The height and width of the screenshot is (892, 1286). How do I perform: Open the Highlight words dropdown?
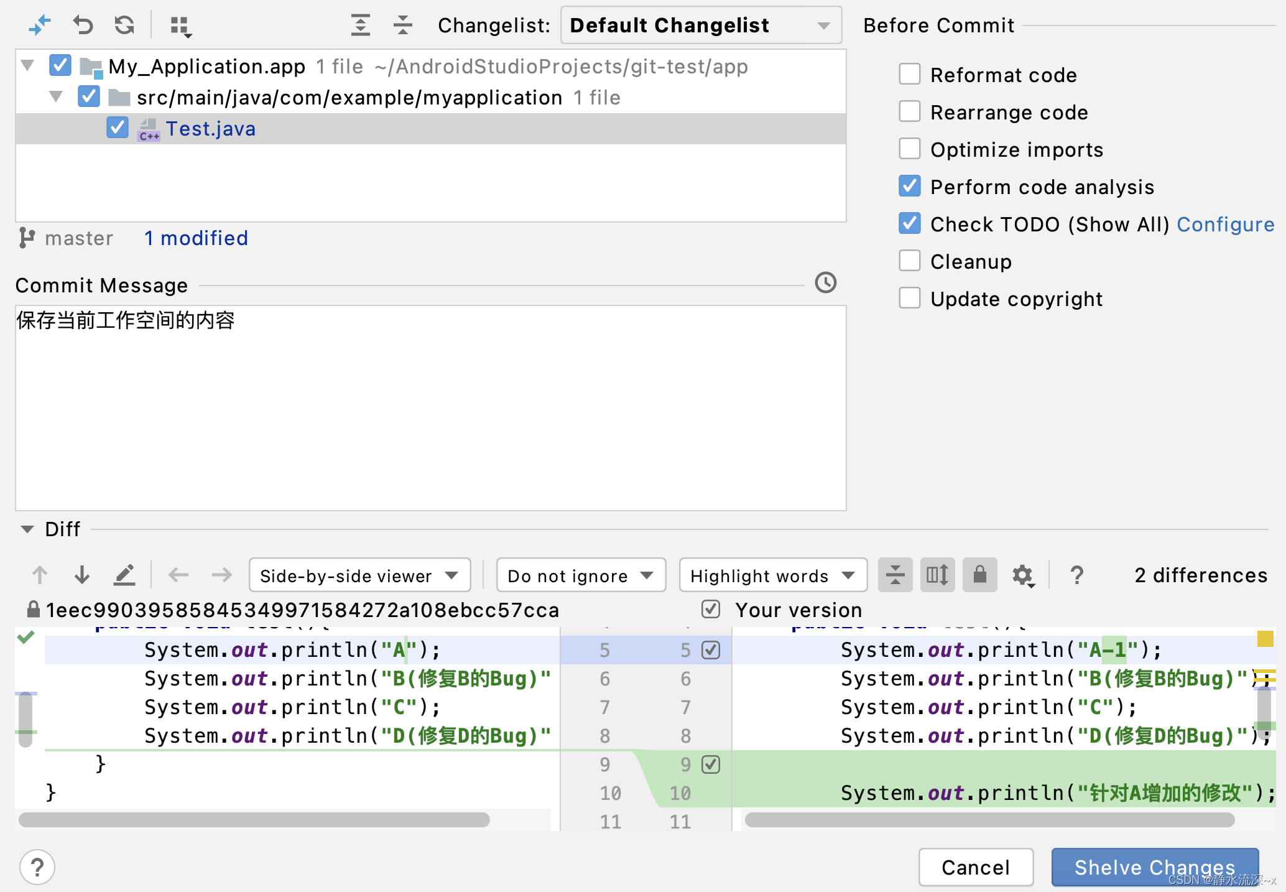772,575
